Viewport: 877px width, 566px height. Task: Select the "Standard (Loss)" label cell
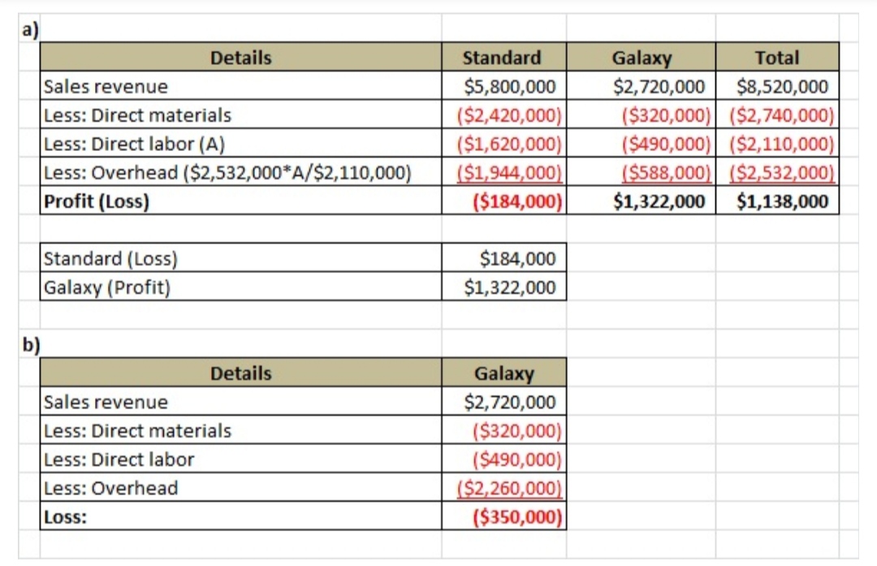click(x=110, y=259)
